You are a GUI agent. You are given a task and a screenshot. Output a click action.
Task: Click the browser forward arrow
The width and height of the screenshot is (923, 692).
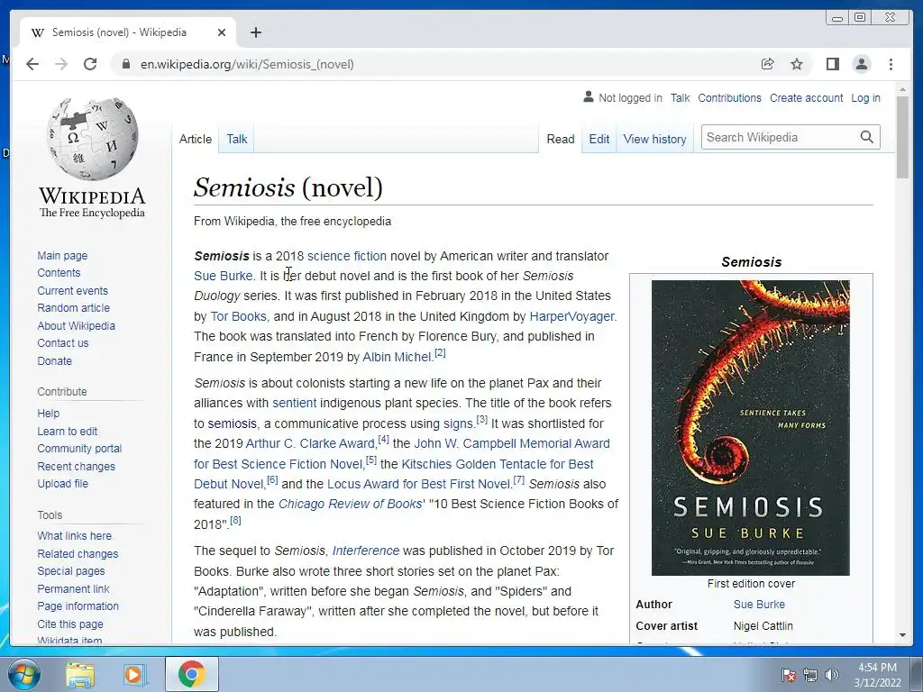(x=61, y=64)
